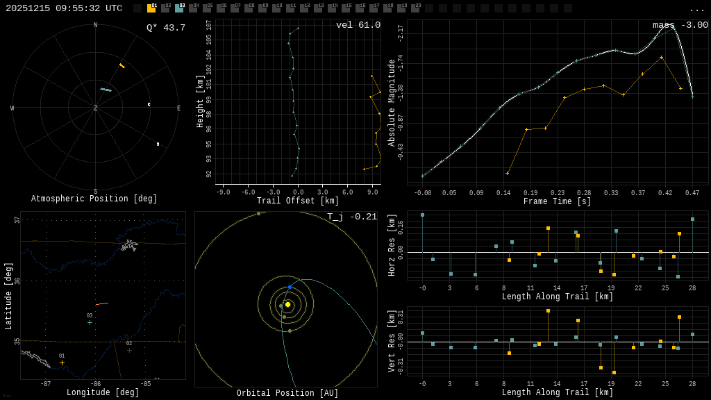Click the timestamp 20251215 09:55:32 UTC
This screenshot has width=711, height=400.
coord(64,8)
